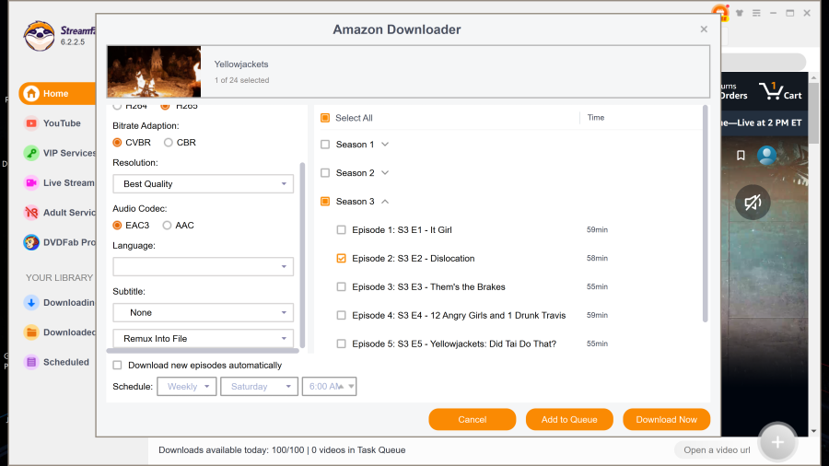Close the Amazon Downloader dialog
Image resolution: width=829 pixels, height=466 pixels.
point(704,29)
